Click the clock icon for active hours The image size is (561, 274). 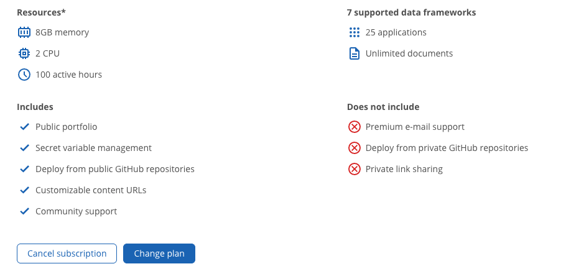click(24, 75)
